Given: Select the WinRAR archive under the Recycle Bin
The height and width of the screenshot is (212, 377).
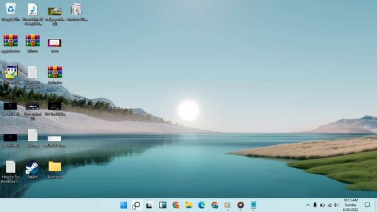Looking at the screenshot, I should click(x=11, y=41).
